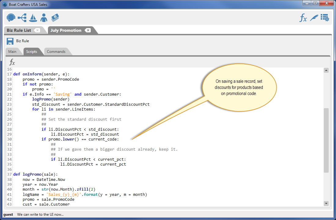
Task: Click the line 'li.DiscountPct = current_pct'
Action: 93,164
